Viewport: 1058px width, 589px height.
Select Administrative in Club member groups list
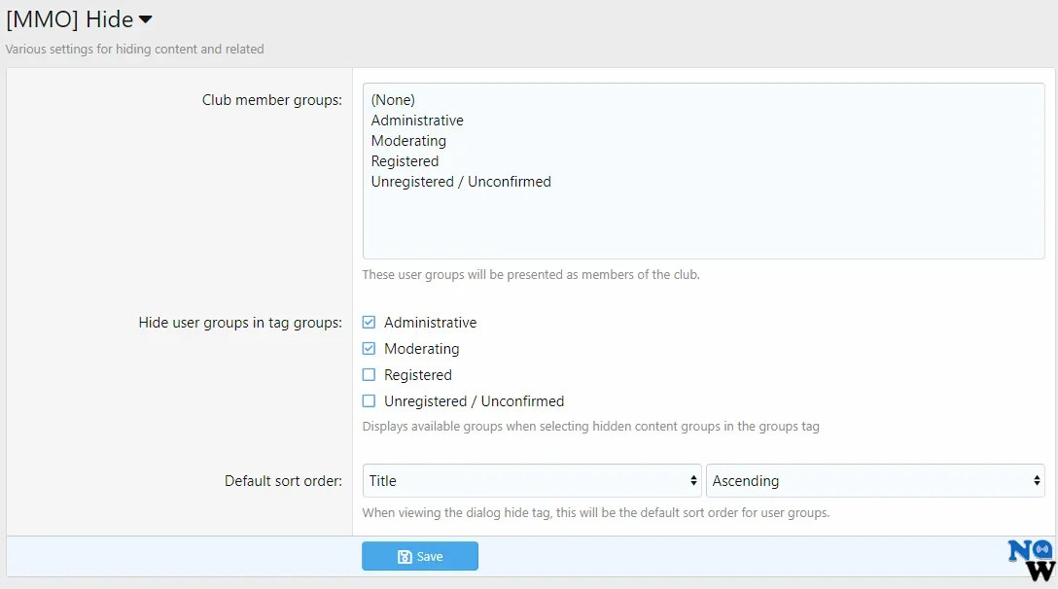417,121
